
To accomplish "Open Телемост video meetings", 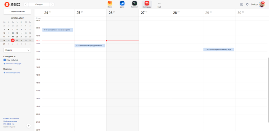I will pos(134,5).
